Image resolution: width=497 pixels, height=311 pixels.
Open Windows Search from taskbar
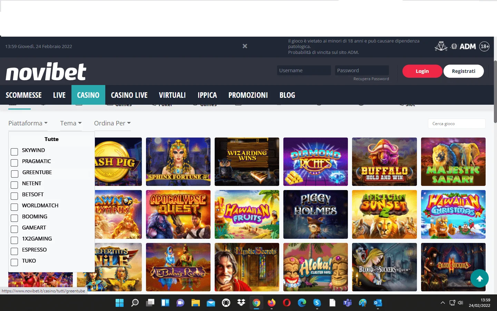click(135, 303)
